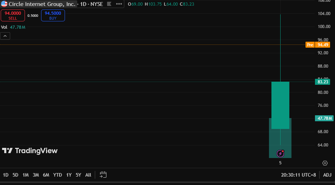Viewport: 335px width, 185px height.
Task: Click the TradingView logo
Action: (x=30, y=151)
